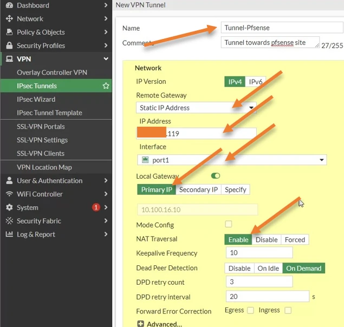
Task: Click the red notification badge on System
Action: point(96,207)
